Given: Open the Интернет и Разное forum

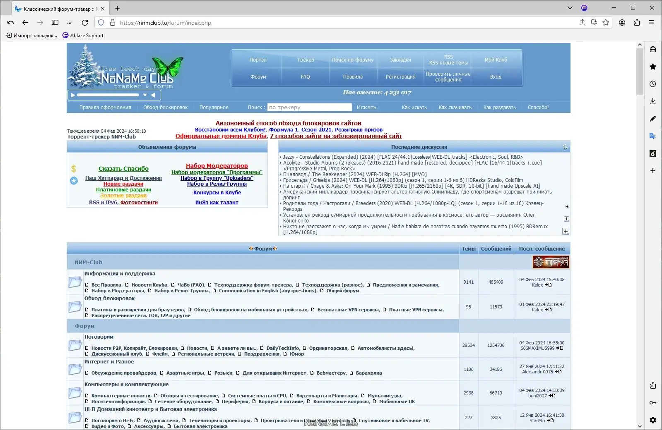Looking at the screenshot, I should [109, 362].
